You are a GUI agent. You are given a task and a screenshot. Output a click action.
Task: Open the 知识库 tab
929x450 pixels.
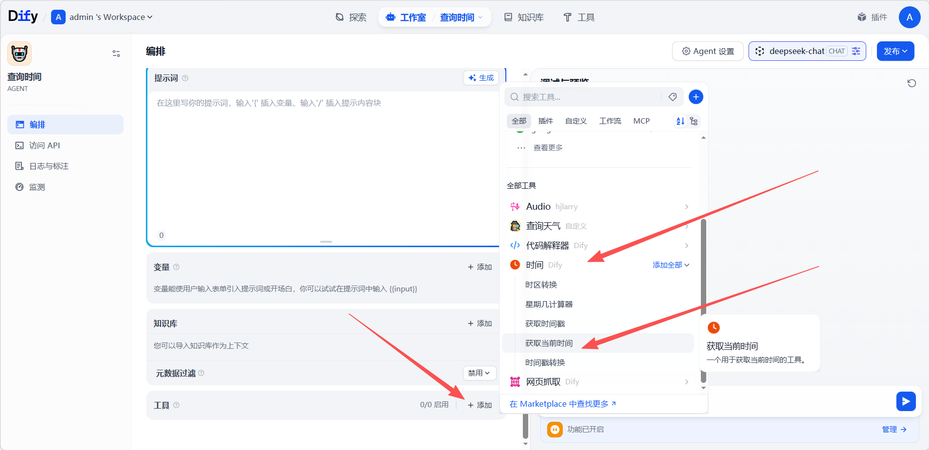pos(523,18)
